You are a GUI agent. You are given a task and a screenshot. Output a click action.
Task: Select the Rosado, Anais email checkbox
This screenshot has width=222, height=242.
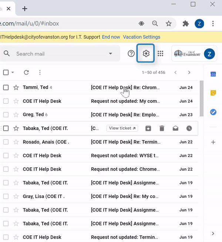6,142
